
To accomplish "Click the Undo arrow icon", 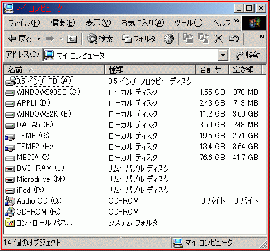I will tap(234, 39).
